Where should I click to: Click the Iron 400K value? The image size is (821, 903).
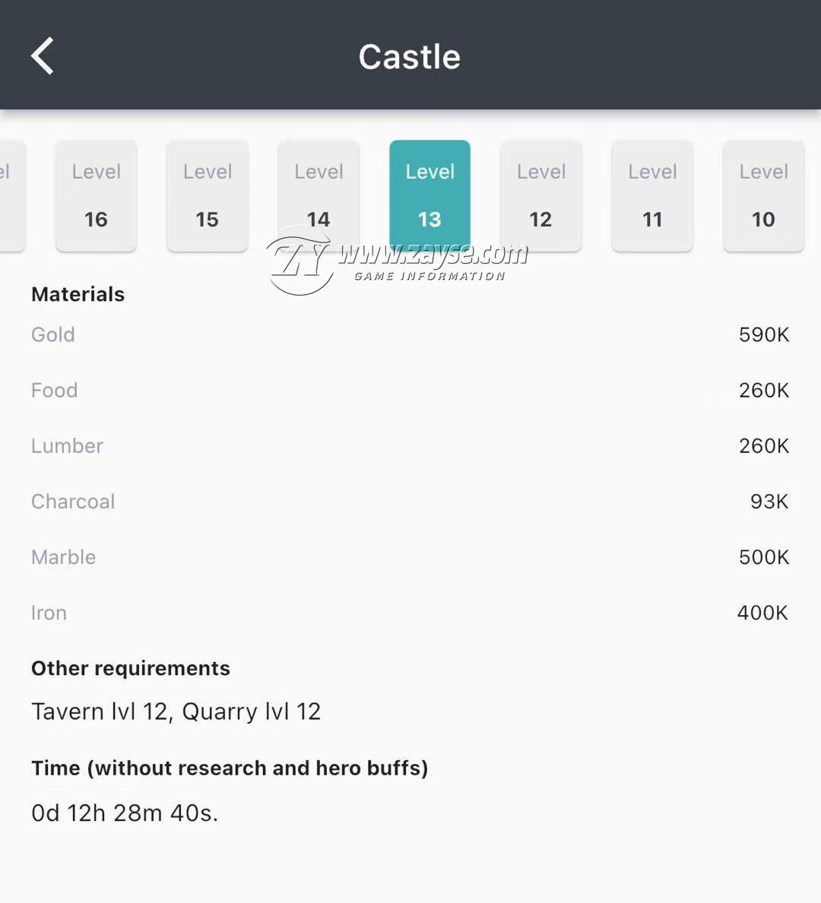coord(762,613)
